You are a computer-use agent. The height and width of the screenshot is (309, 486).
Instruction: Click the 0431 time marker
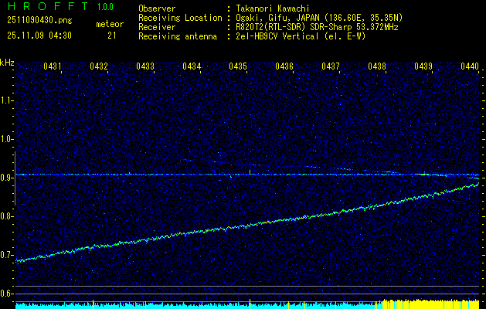(x=53, y=67)
